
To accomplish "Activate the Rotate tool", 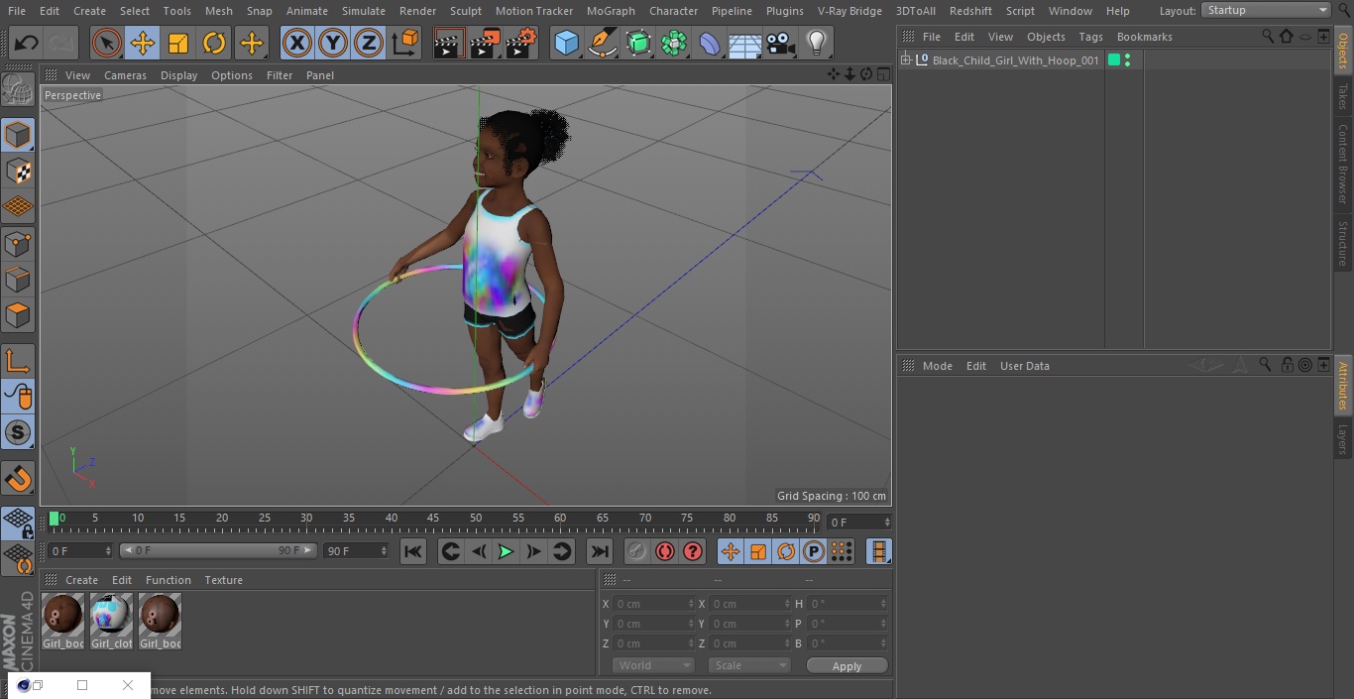I will tap(214, 44).
